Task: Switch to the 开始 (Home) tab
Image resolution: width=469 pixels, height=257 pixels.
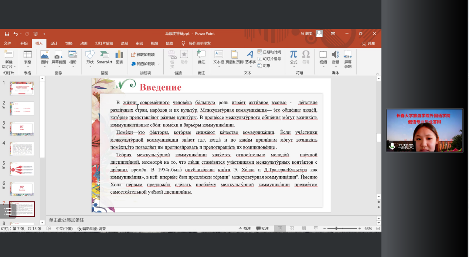Action: coord(24,43)
